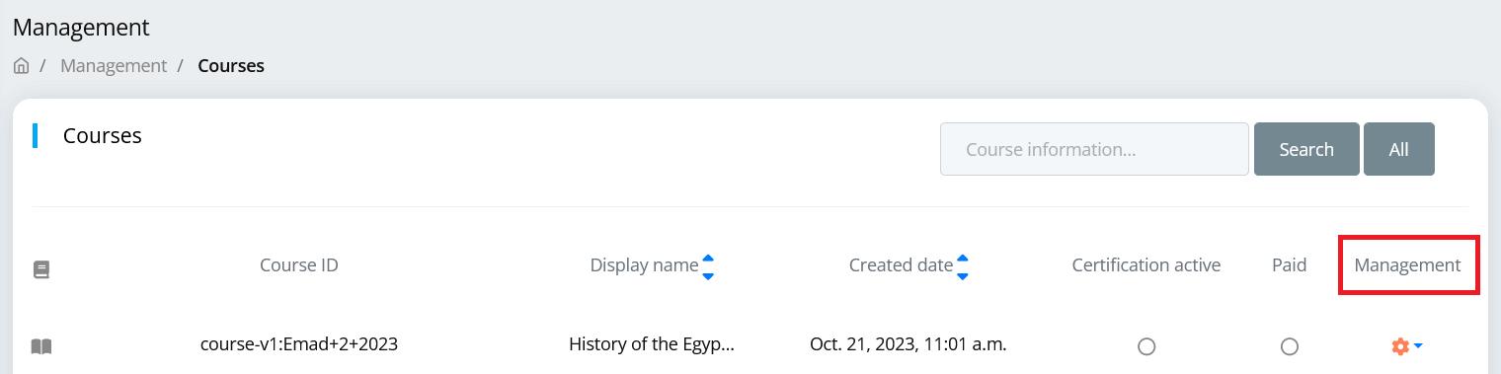Open the orange gear management icon
The width and height of the screenshot is (1501, 374).
(x=1399, y=346)
